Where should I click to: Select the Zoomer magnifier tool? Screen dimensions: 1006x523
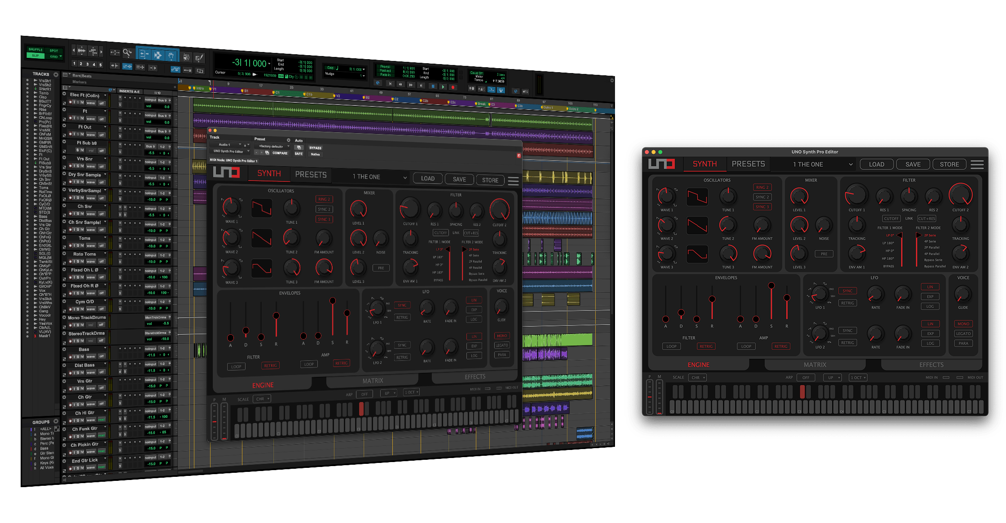click(x=127, y=53)
